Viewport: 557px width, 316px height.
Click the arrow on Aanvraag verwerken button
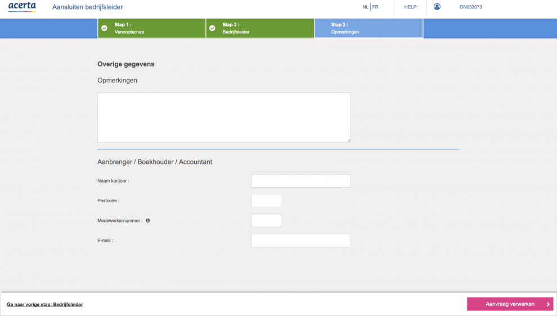(x=548, y=304)
